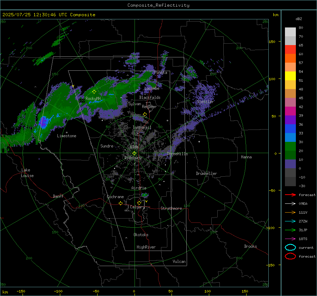
Task: Click the white plus marker west of Hanna
Action: point(199,141)
